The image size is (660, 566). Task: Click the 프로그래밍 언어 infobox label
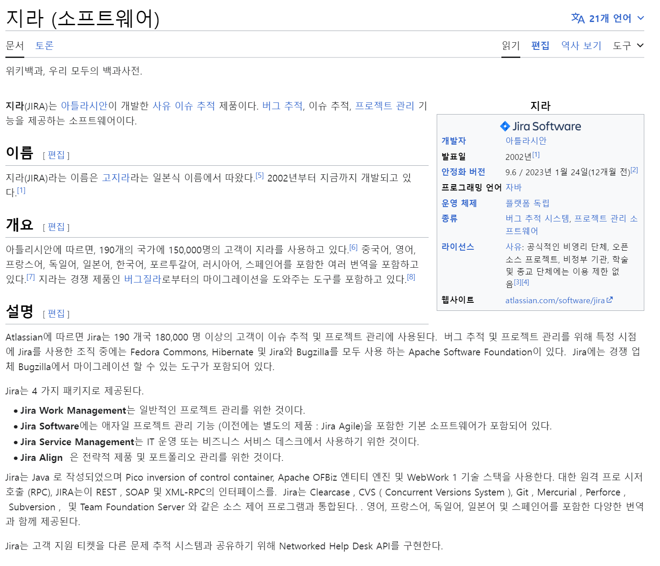471,187
